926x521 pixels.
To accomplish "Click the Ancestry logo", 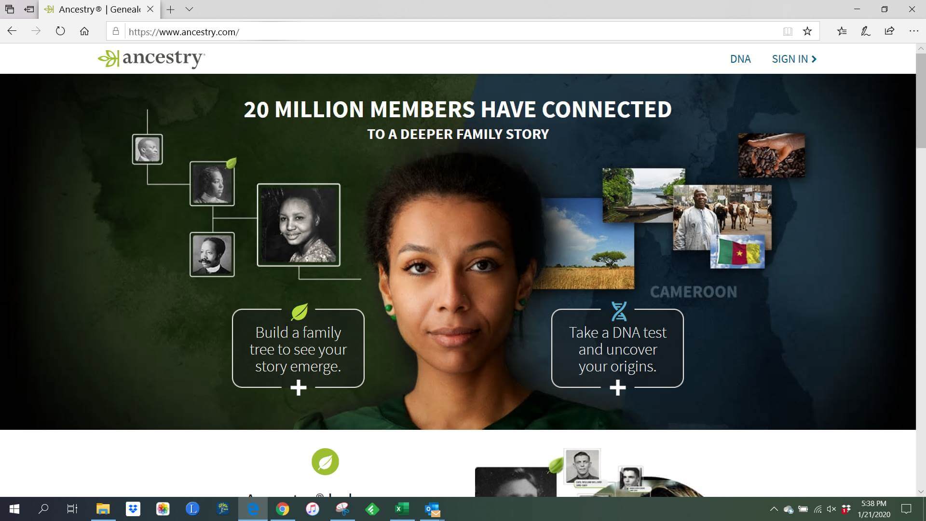I will [x=151, y=58].
